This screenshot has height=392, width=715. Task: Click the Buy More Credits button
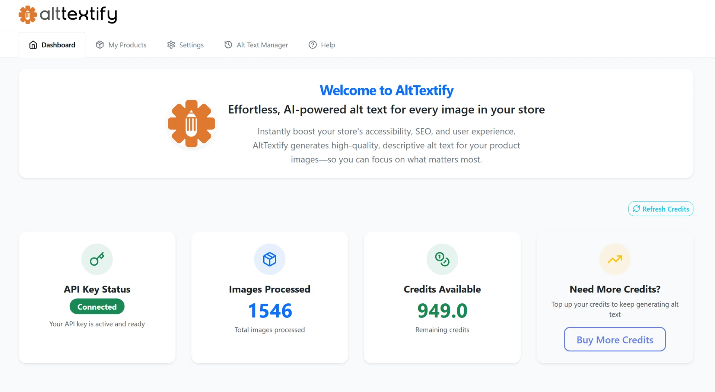[614, 339]
